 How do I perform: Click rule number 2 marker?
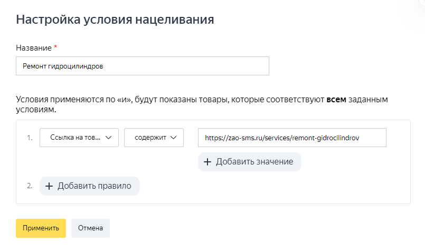(30, 186)
